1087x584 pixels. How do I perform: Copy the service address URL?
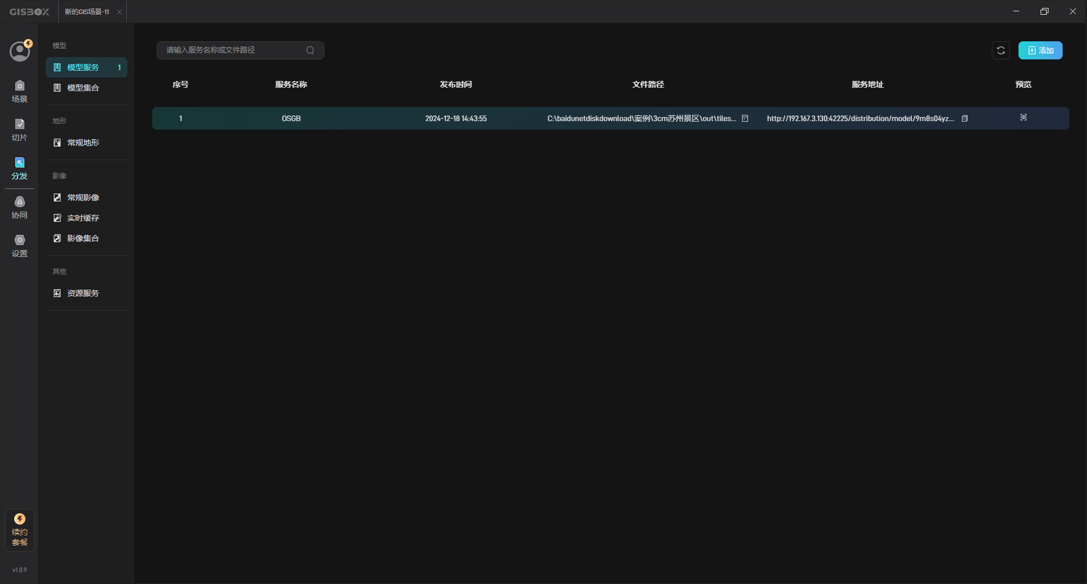coord(965,119)
